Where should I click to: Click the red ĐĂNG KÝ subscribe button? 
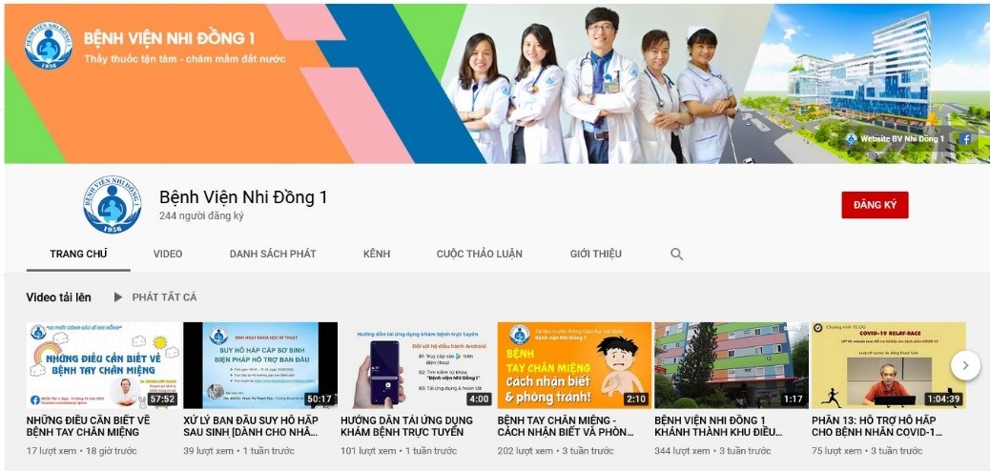point(875,205)
